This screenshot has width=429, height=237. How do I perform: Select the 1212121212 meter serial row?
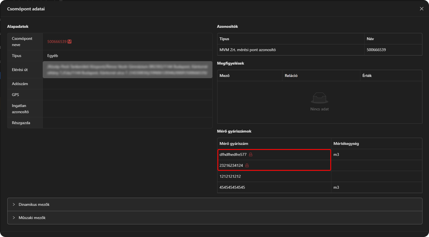pyautogui.click(x=230, y=176)
